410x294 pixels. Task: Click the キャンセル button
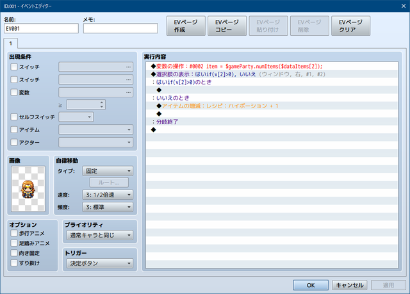tap(350, 285)
